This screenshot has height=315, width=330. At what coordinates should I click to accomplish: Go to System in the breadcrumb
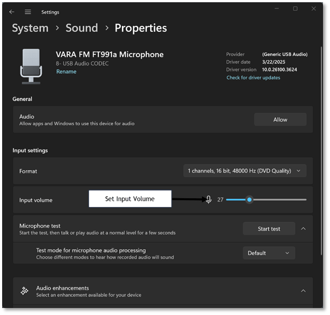pos(30,28)
